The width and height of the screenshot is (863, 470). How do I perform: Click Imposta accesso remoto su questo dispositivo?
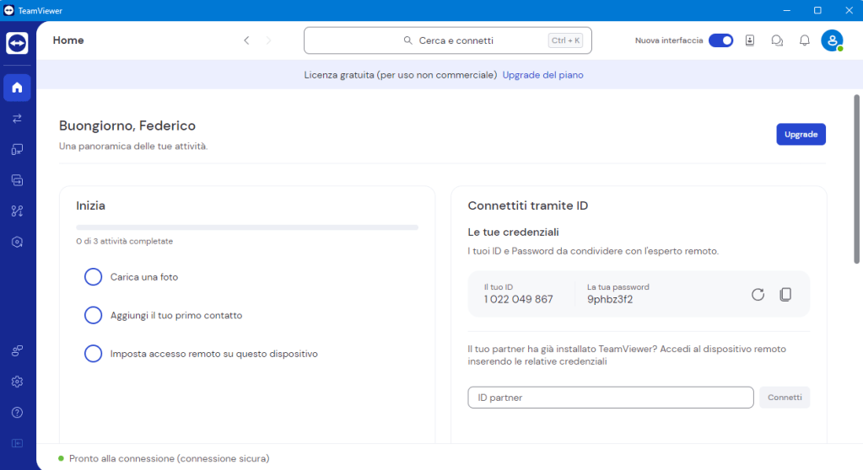214,354
